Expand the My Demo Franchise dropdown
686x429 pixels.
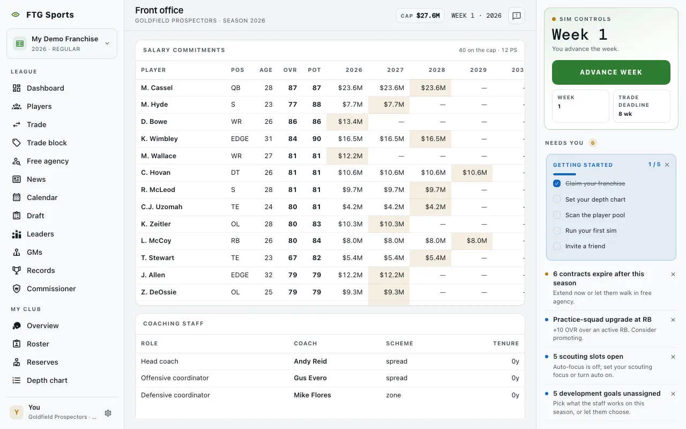tap(62, 43)
